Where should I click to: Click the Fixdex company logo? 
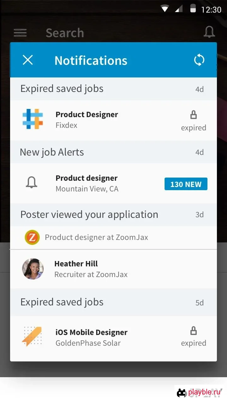click(33, 119)
